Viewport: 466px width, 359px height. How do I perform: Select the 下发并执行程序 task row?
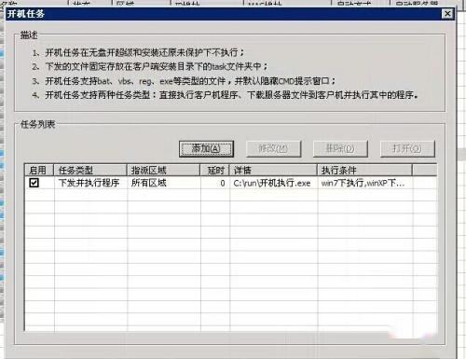[x=230, y=183]
